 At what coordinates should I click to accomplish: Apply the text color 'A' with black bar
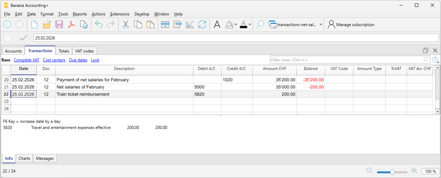243,24
